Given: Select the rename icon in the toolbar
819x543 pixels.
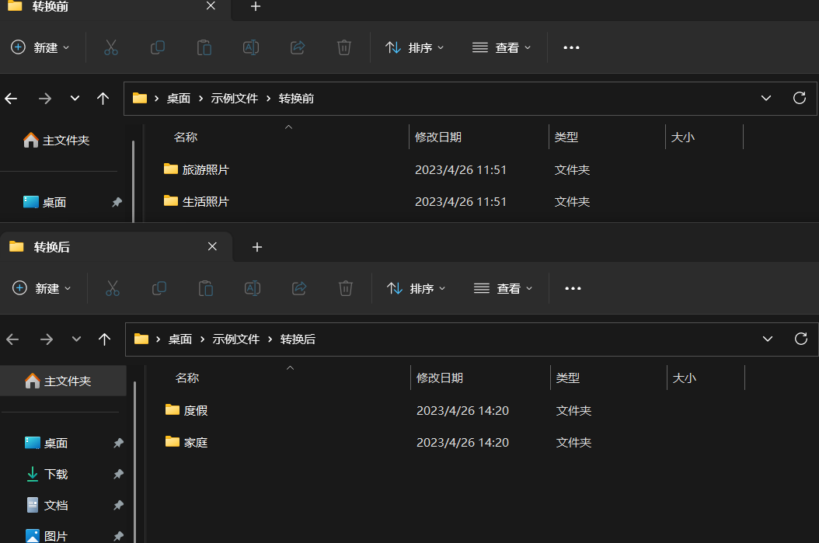Looking at the screenshot, I should pos(251,47).
